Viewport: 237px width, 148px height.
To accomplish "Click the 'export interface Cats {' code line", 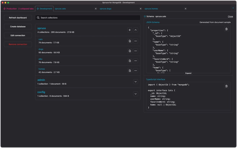I will pyautogui.click(x=161, y=90).
